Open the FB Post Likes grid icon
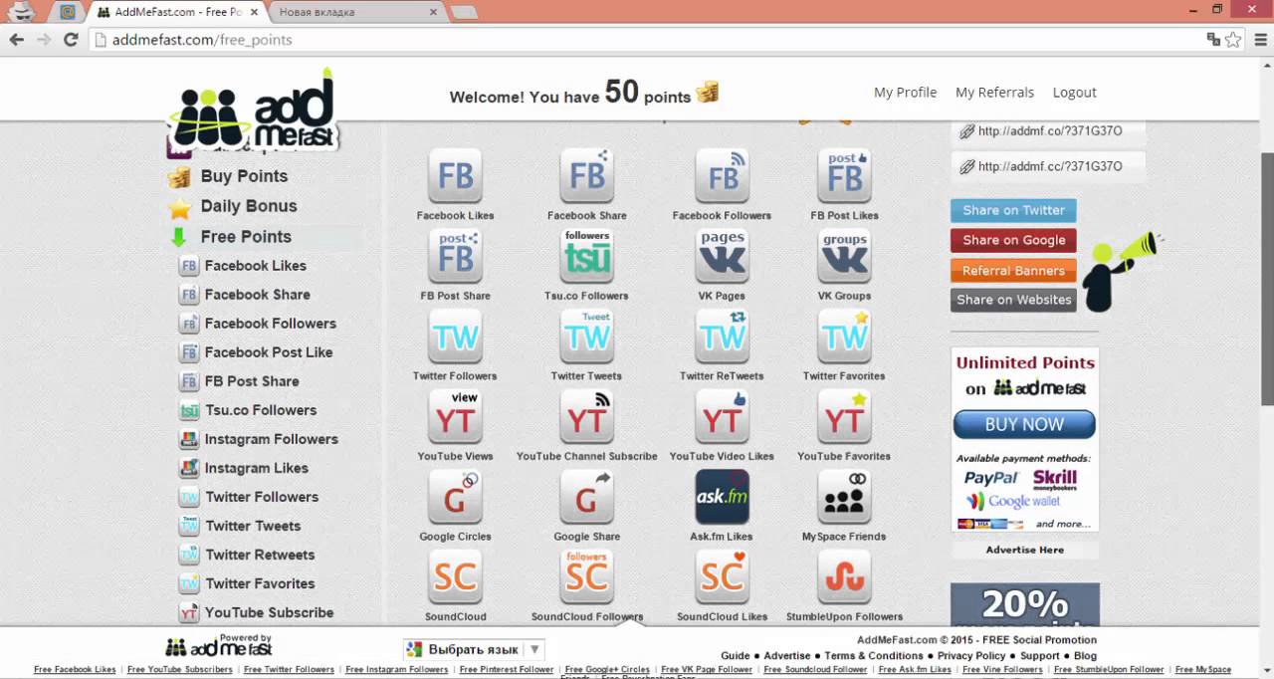 click(x=844, y=176)
